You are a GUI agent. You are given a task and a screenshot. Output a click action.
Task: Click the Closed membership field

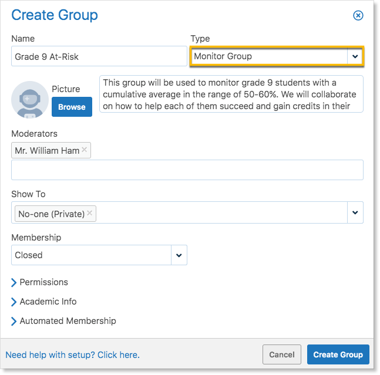92,255
